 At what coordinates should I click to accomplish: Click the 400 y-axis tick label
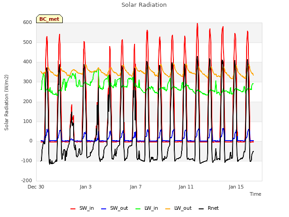point(28,62)
